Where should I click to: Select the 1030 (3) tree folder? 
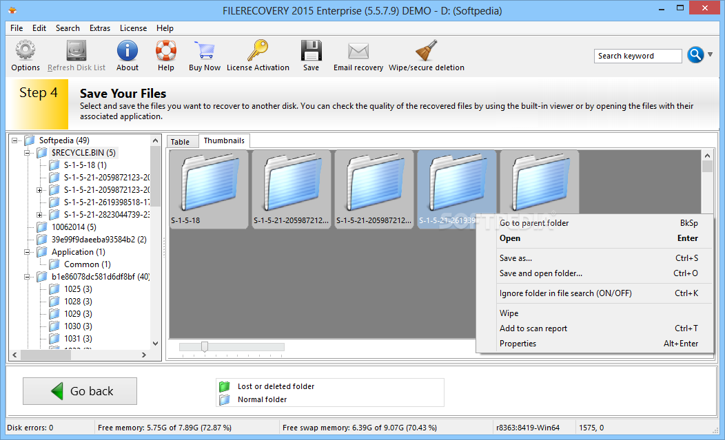coord(78,326)
